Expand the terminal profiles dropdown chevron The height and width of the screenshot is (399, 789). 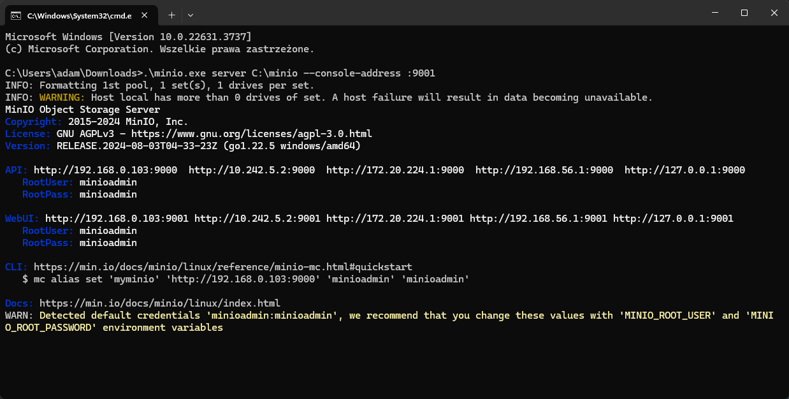tap(191, 14)
